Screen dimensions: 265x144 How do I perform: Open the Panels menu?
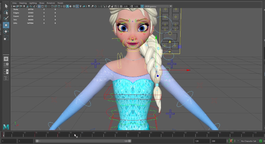[60, 3]
